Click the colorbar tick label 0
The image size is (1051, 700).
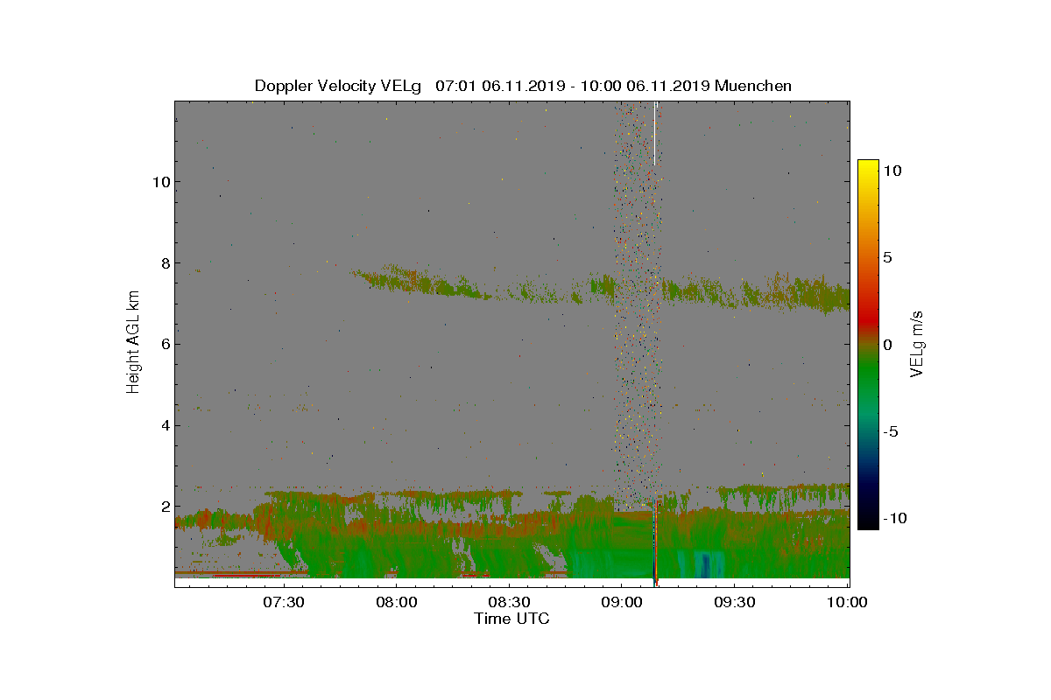pyautogui.click(x=888, y=344)
